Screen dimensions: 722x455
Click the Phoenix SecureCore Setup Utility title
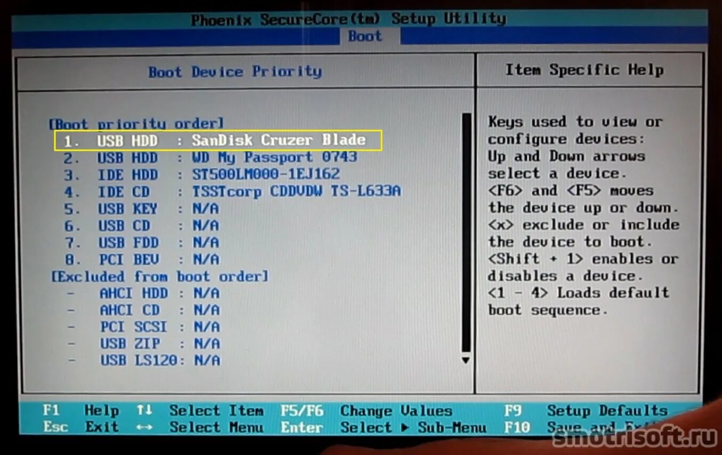pos(348,20)
